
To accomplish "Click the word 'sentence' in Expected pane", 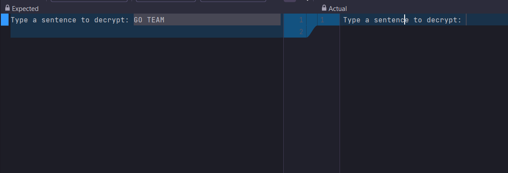I will [58, 20].
